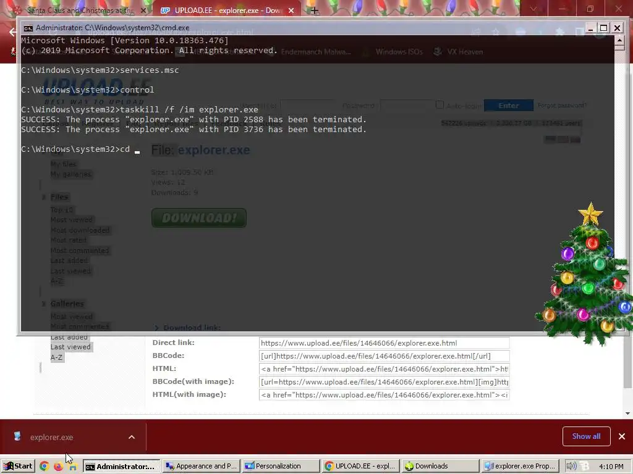Launch Chrome from quick launch icons

point(45,467)
